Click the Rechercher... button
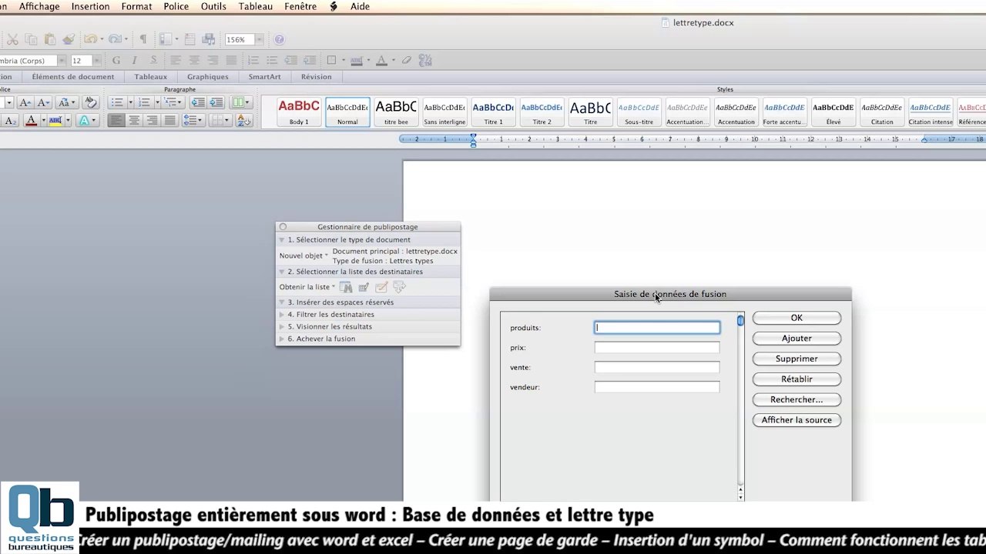986x554 pixels. (x=797, y=399)
